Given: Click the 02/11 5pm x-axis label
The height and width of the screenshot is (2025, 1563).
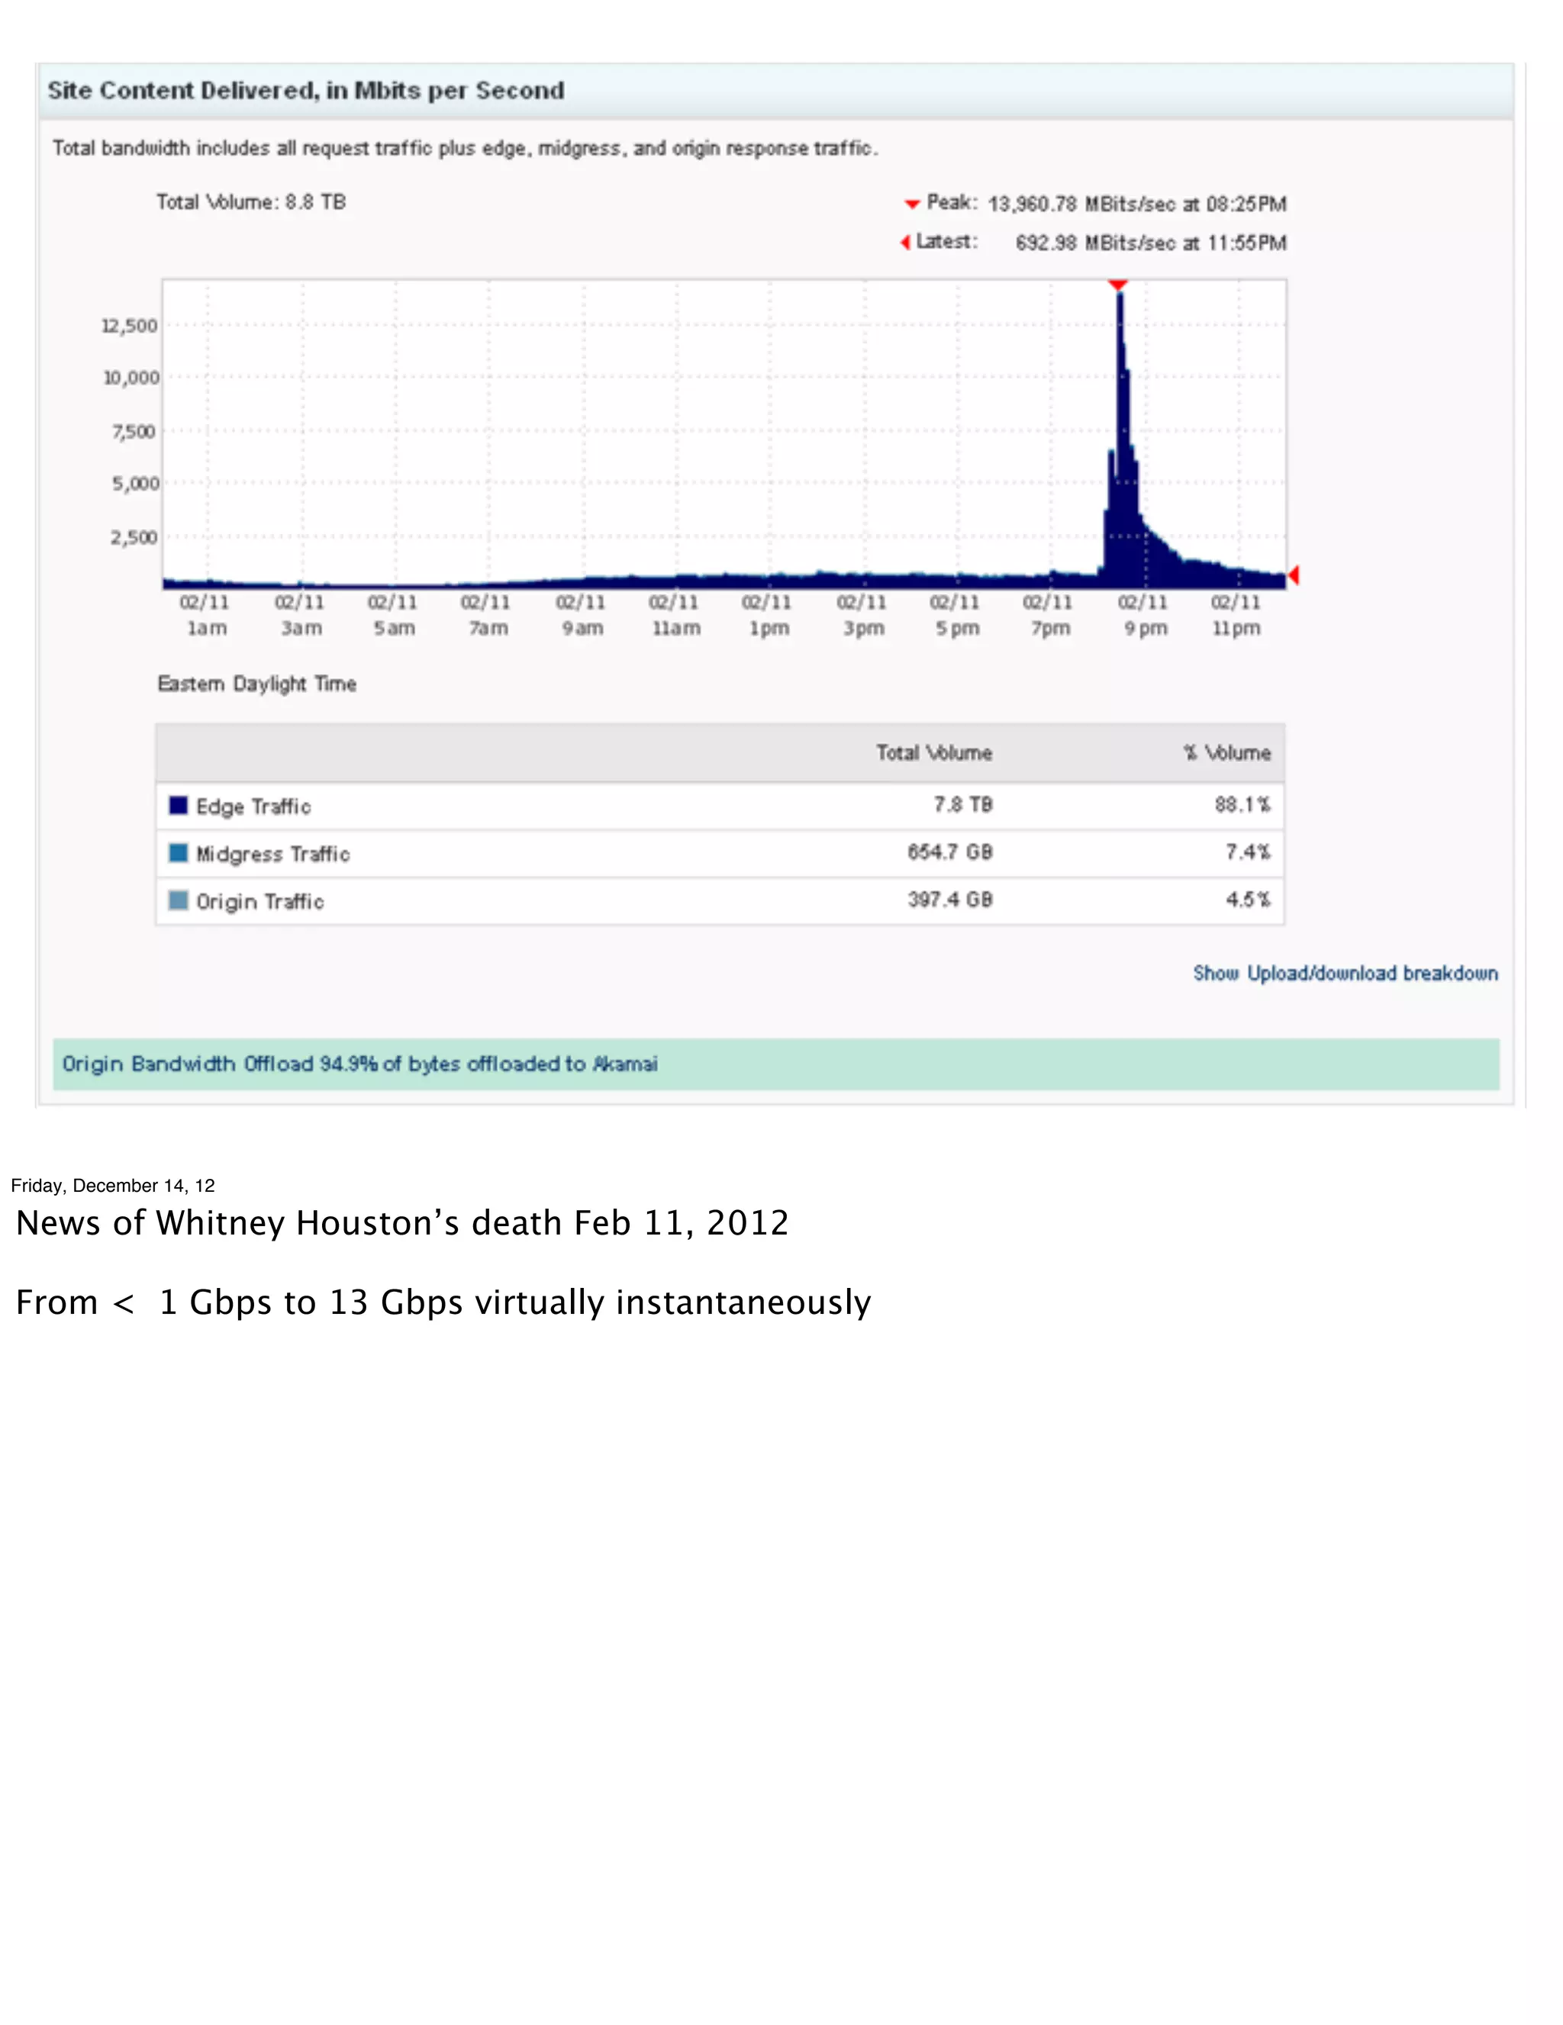Looking at the screenshot, I should pos(956,615).
